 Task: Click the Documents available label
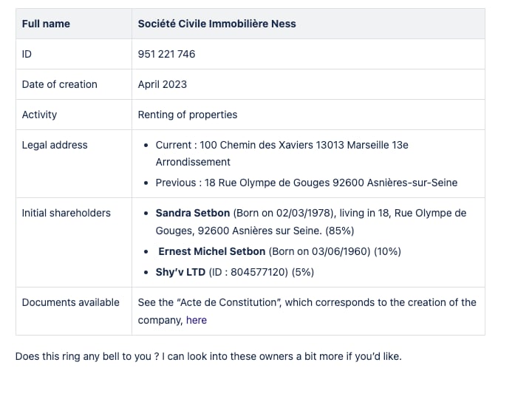pyautogui.click(x=71, y=302)
